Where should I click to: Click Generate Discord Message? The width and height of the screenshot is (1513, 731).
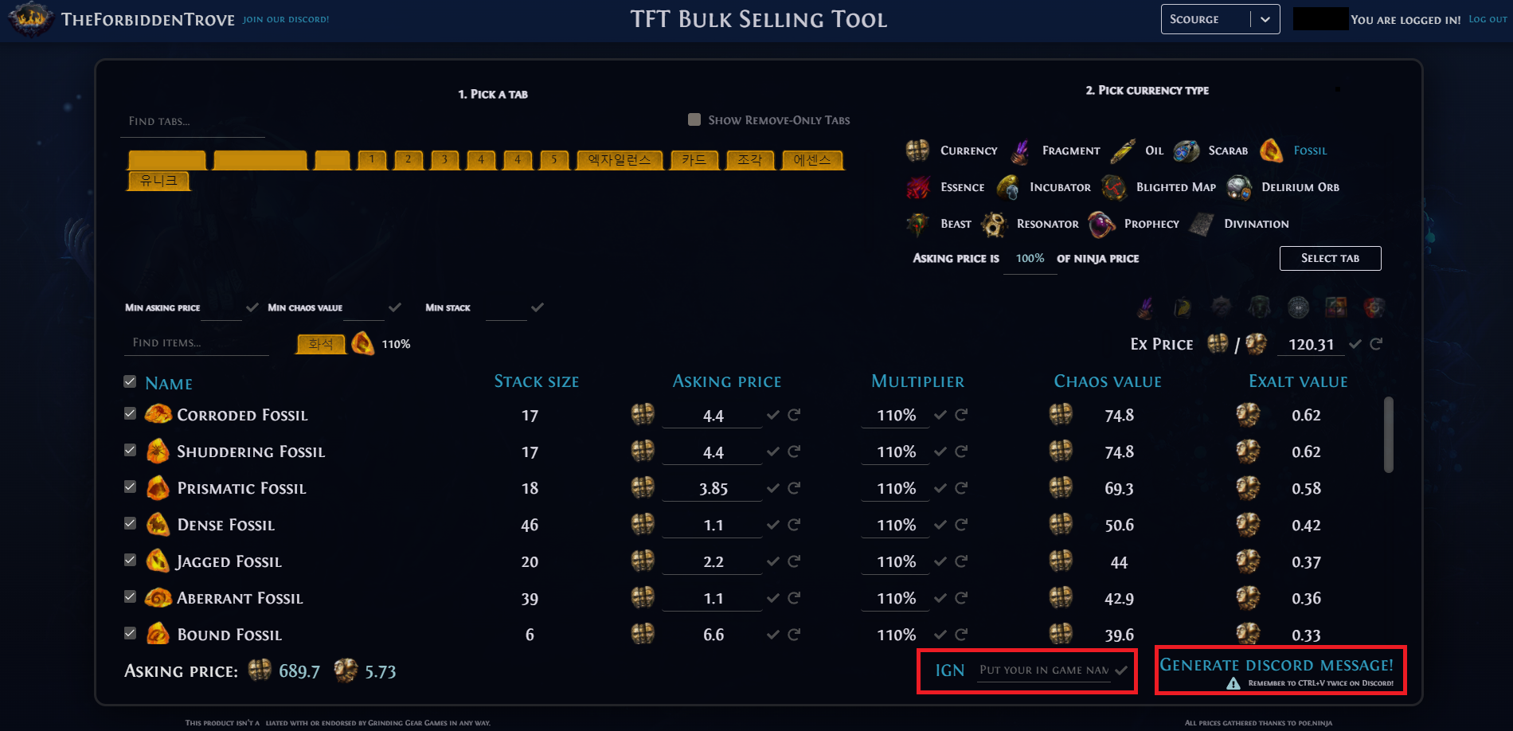1276,665
